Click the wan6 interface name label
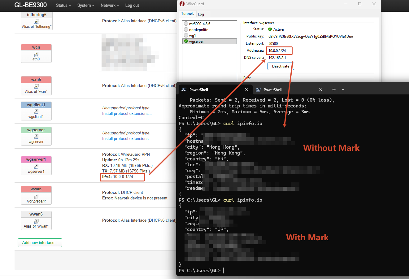 point(36,80)
